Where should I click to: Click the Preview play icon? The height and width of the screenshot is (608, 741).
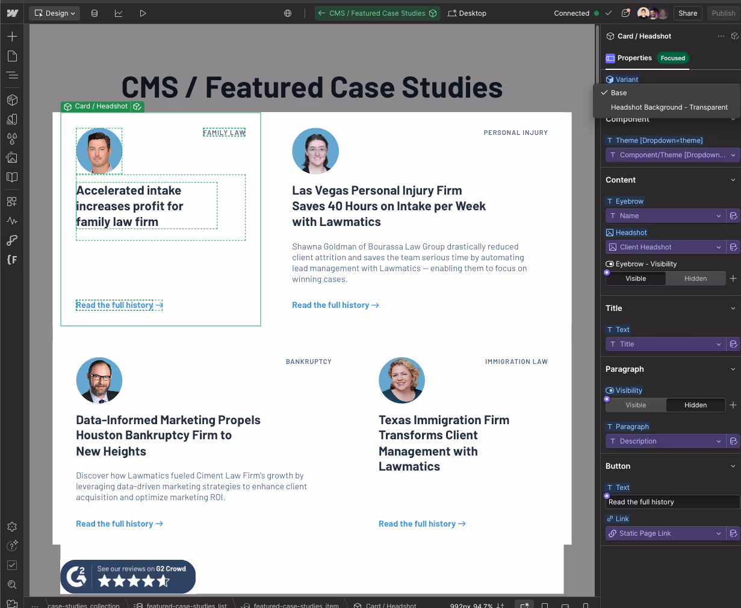tap(143, 13)
